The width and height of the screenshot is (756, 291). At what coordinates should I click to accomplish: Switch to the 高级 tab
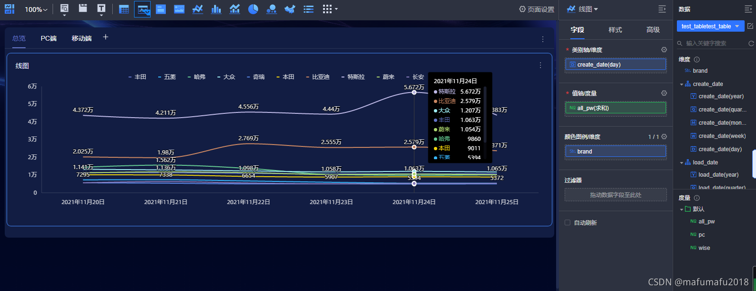click(x=653, y=30)
